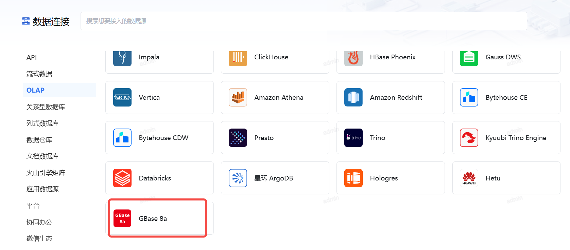The image size is (570, 250).
Task: Click the 数据连接 page title
Action: 51,21
